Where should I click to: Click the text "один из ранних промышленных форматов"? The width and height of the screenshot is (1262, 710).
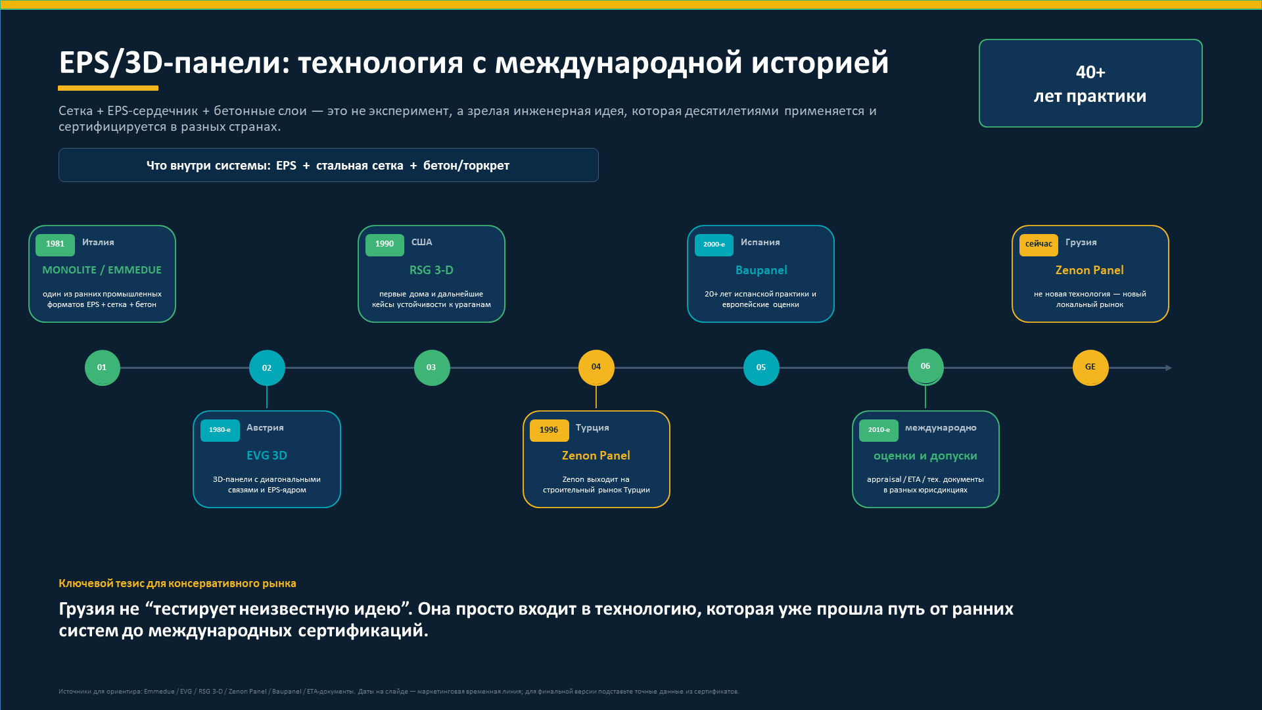pyautogui.click(x=102, y=299)
